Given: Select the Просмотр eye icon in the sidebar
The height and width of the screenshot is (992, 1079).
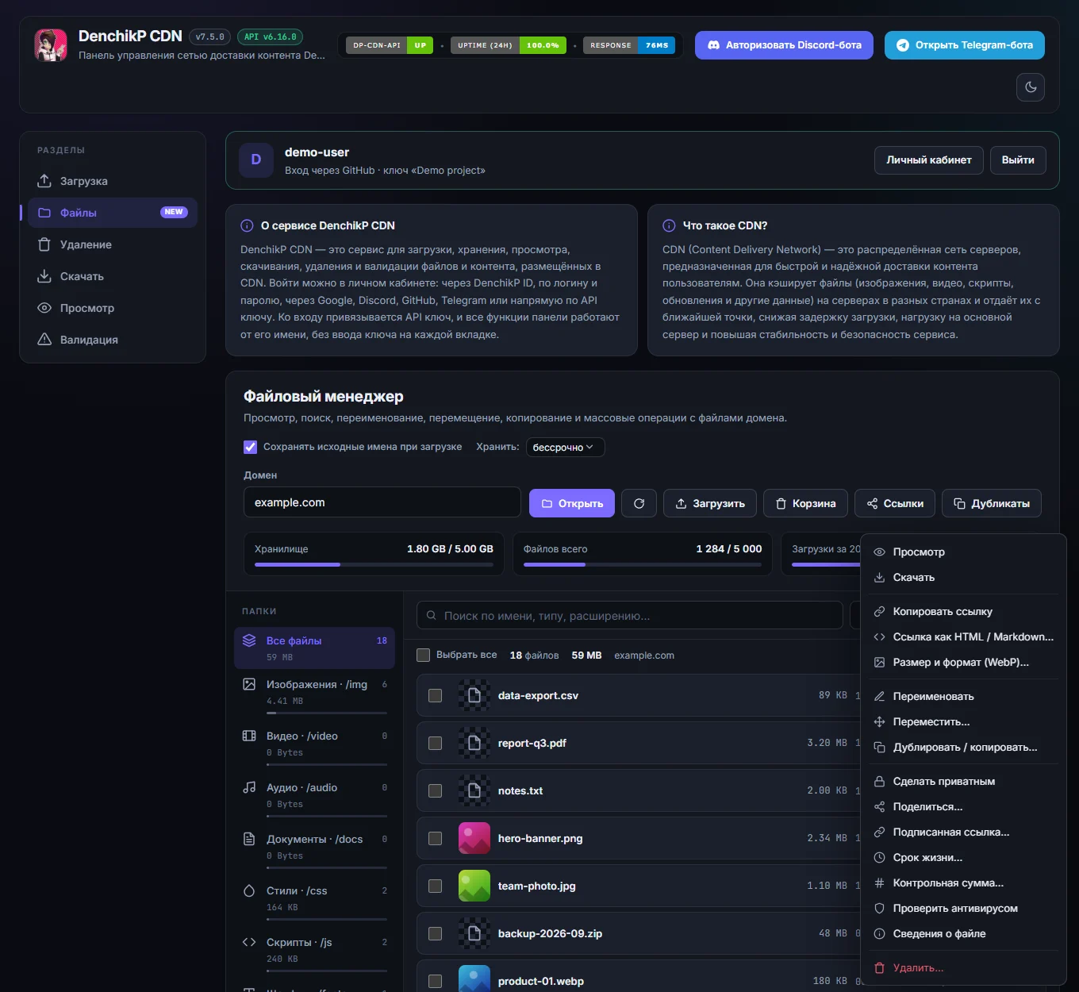Looking at the screenshot, I should coord(44,308).
